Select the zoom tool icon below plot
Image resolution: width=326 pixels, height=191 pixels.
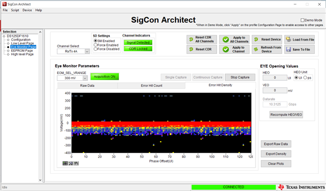(x=71, y=164)
